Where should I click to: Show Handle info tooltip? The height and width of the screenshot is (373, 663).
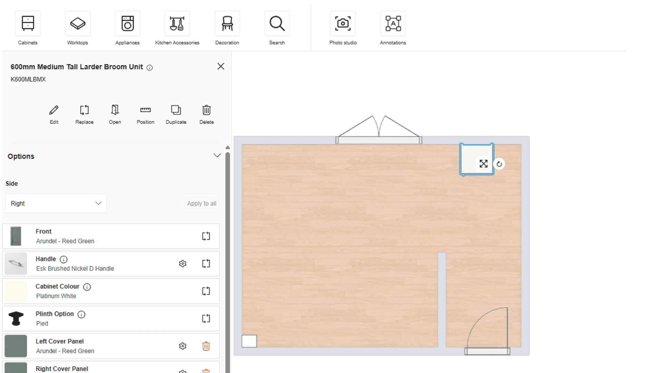click(x=64, y=259)
